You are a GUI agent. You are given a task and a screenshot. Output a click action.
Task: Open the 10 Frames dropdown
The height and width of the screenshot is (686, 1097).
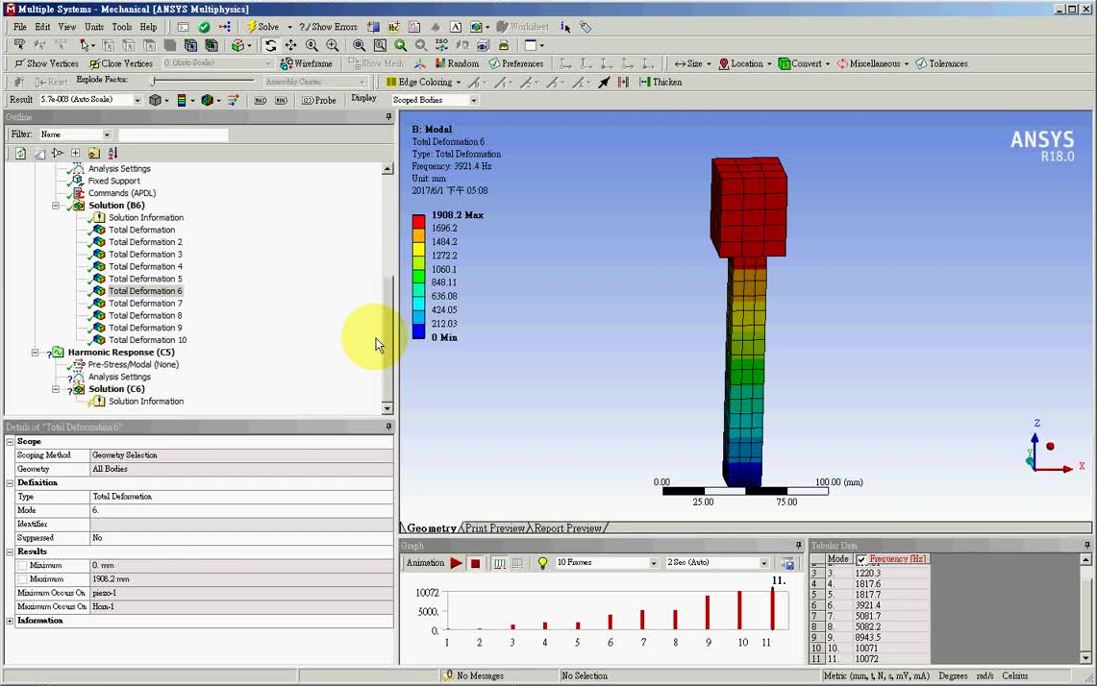654,563
